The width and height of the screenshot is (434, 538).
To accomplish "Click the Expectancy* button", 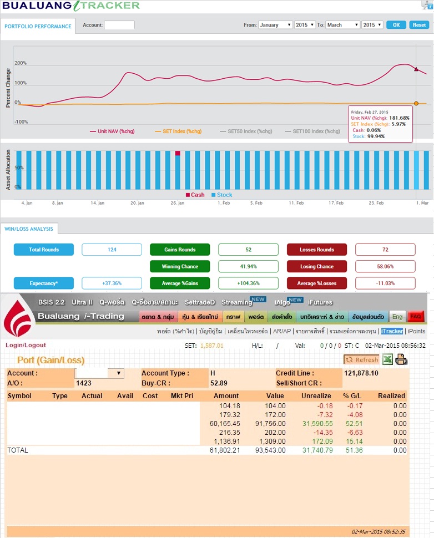I will [x=44, y=283].
